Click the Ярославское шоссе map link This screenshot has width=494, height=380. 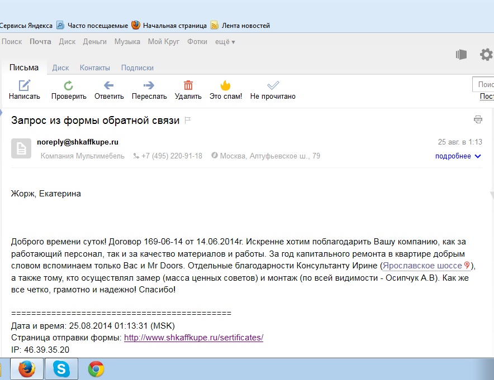point(422,266)
